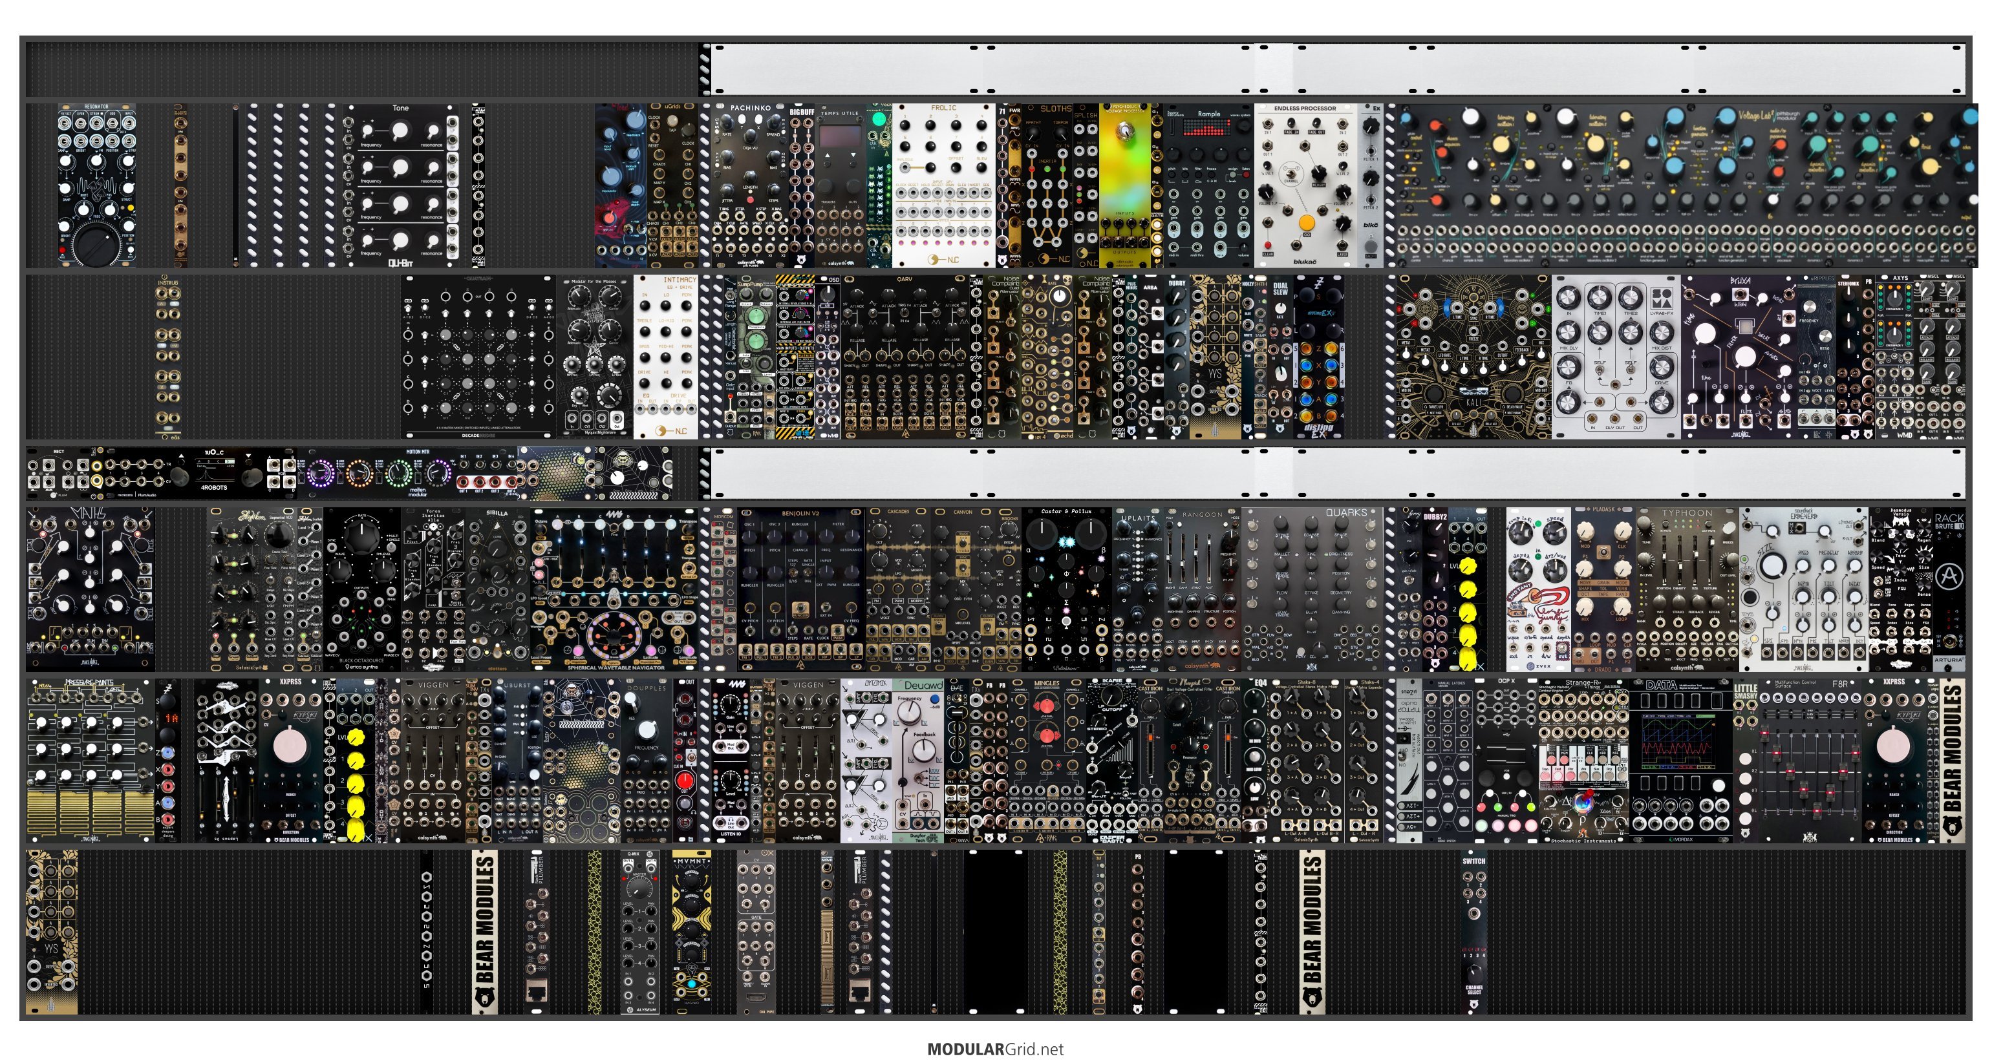Select the SPHERICAL WAVETABLE NAVIGATOR module

(615, 589)
